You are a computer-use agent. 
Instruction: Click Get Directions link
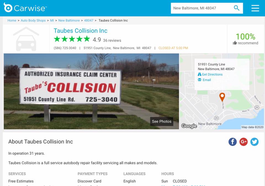tap(210, 74)
